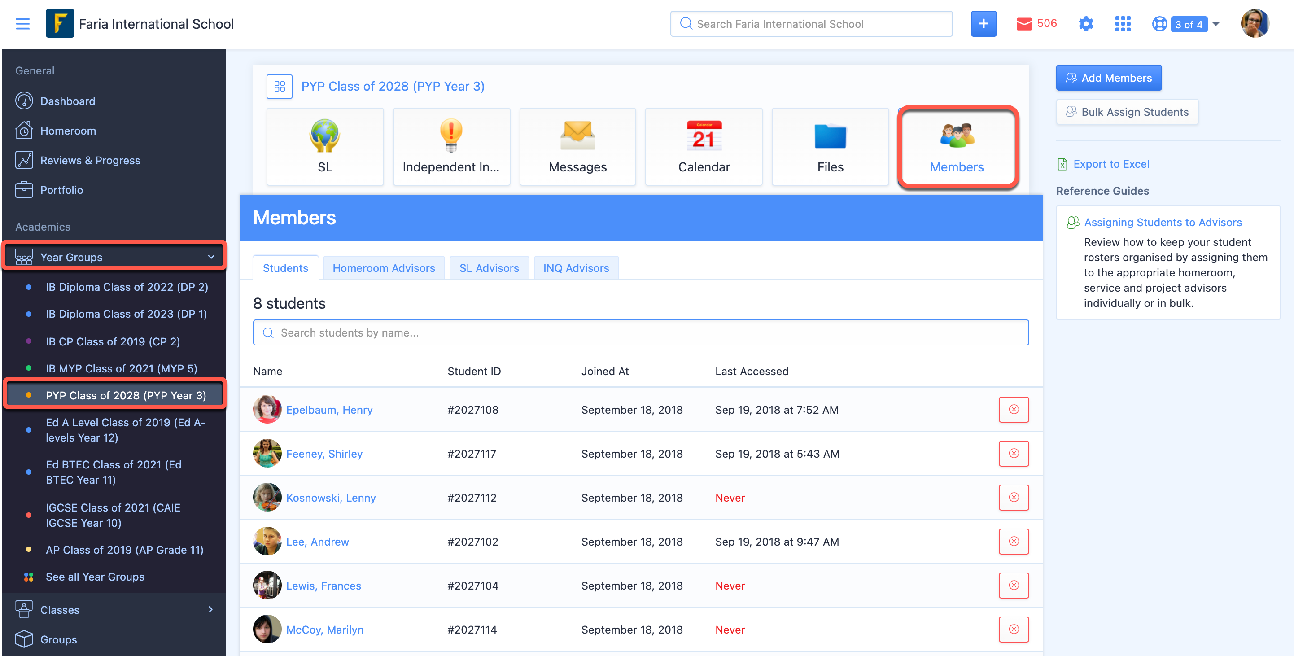The width and height of the screenshot is (1294, 656).
Task: Click Export to Excel link
Action: (1111, 164)
